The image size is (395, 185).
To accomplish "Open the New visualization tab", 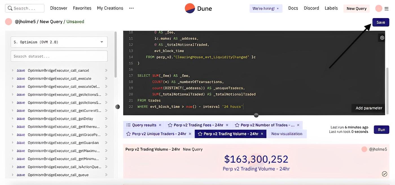I will point(287,134).
